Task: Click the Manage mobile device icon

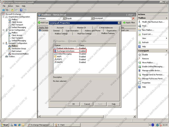Action: [140, 71]
